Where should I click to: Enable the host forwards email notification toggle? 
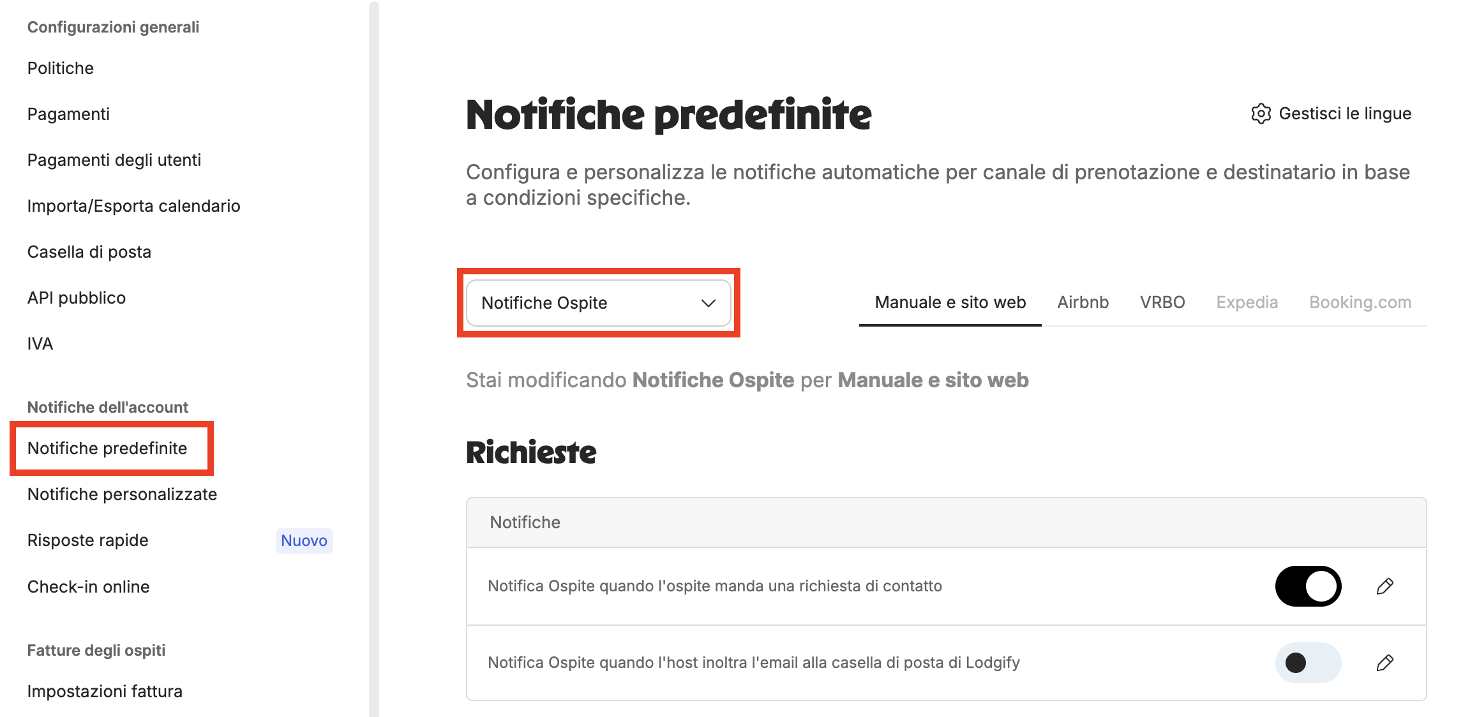tap(1308, 663)
